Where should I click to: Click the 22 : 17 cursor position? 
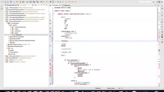pos(120,88)
